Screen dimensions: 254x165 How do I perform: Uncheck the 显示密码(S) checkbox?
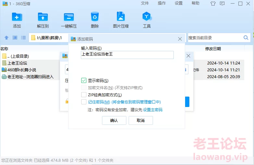(84, 80)
